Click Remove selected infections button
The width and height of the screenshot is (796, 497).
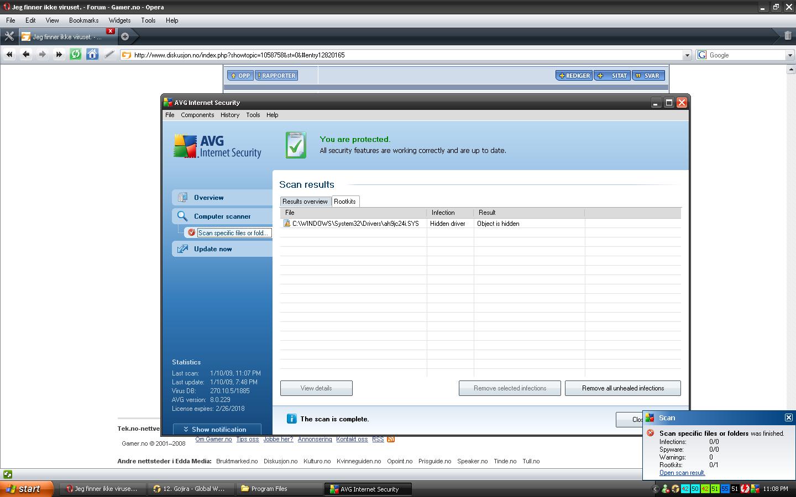tap(510, 388)
